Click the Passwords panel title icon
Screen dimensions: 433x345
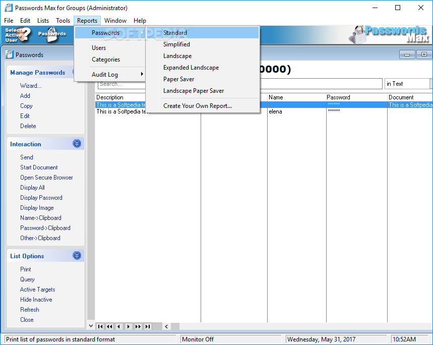tap(9, 54)
